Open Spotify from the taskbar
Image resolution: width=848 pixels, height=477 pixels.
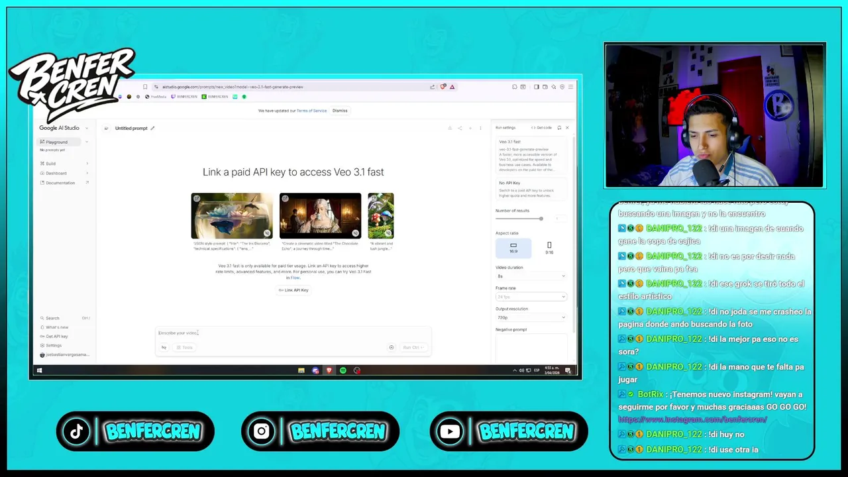343,370
